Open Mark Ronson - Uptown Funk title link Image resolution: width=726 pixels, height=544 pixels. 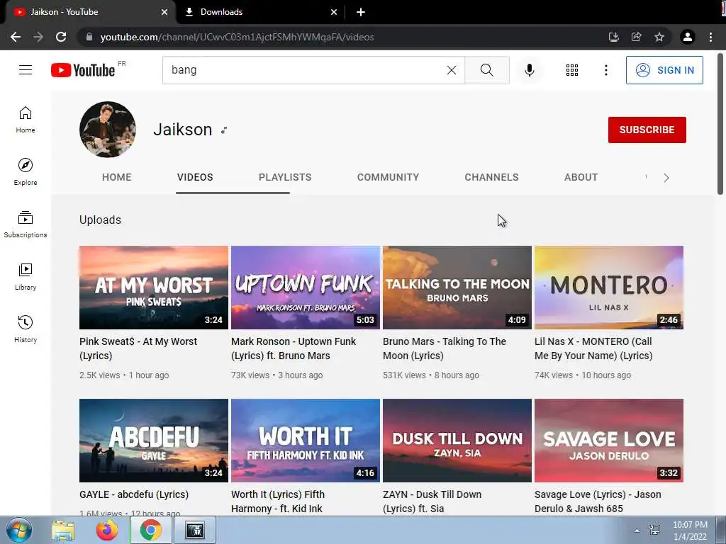pos(294,348)
